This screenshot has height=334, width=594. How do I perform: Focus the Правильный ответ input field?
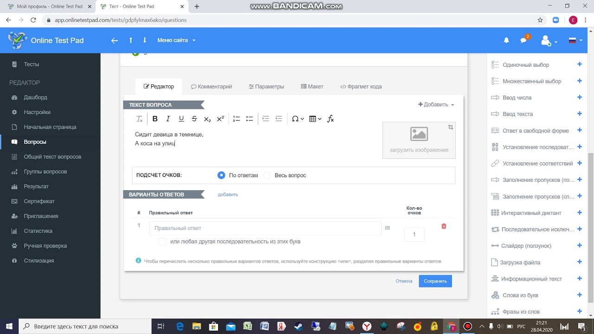tap(265, 228)
